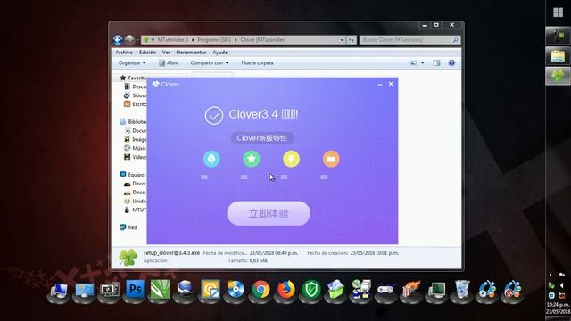Open the computer icon in the dock
The height and width of the screenshot is (321, 571).
point(59,291)
